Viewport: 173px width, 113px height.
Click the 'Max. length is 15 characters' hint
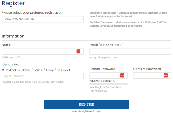pyautogui.click(x=105, y=87)
